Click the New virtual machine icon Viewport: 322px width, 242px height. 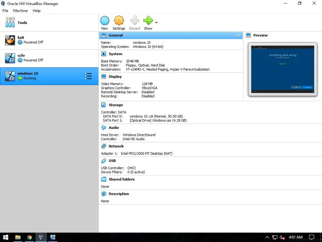pyautogui.click(x=105, y=20)
